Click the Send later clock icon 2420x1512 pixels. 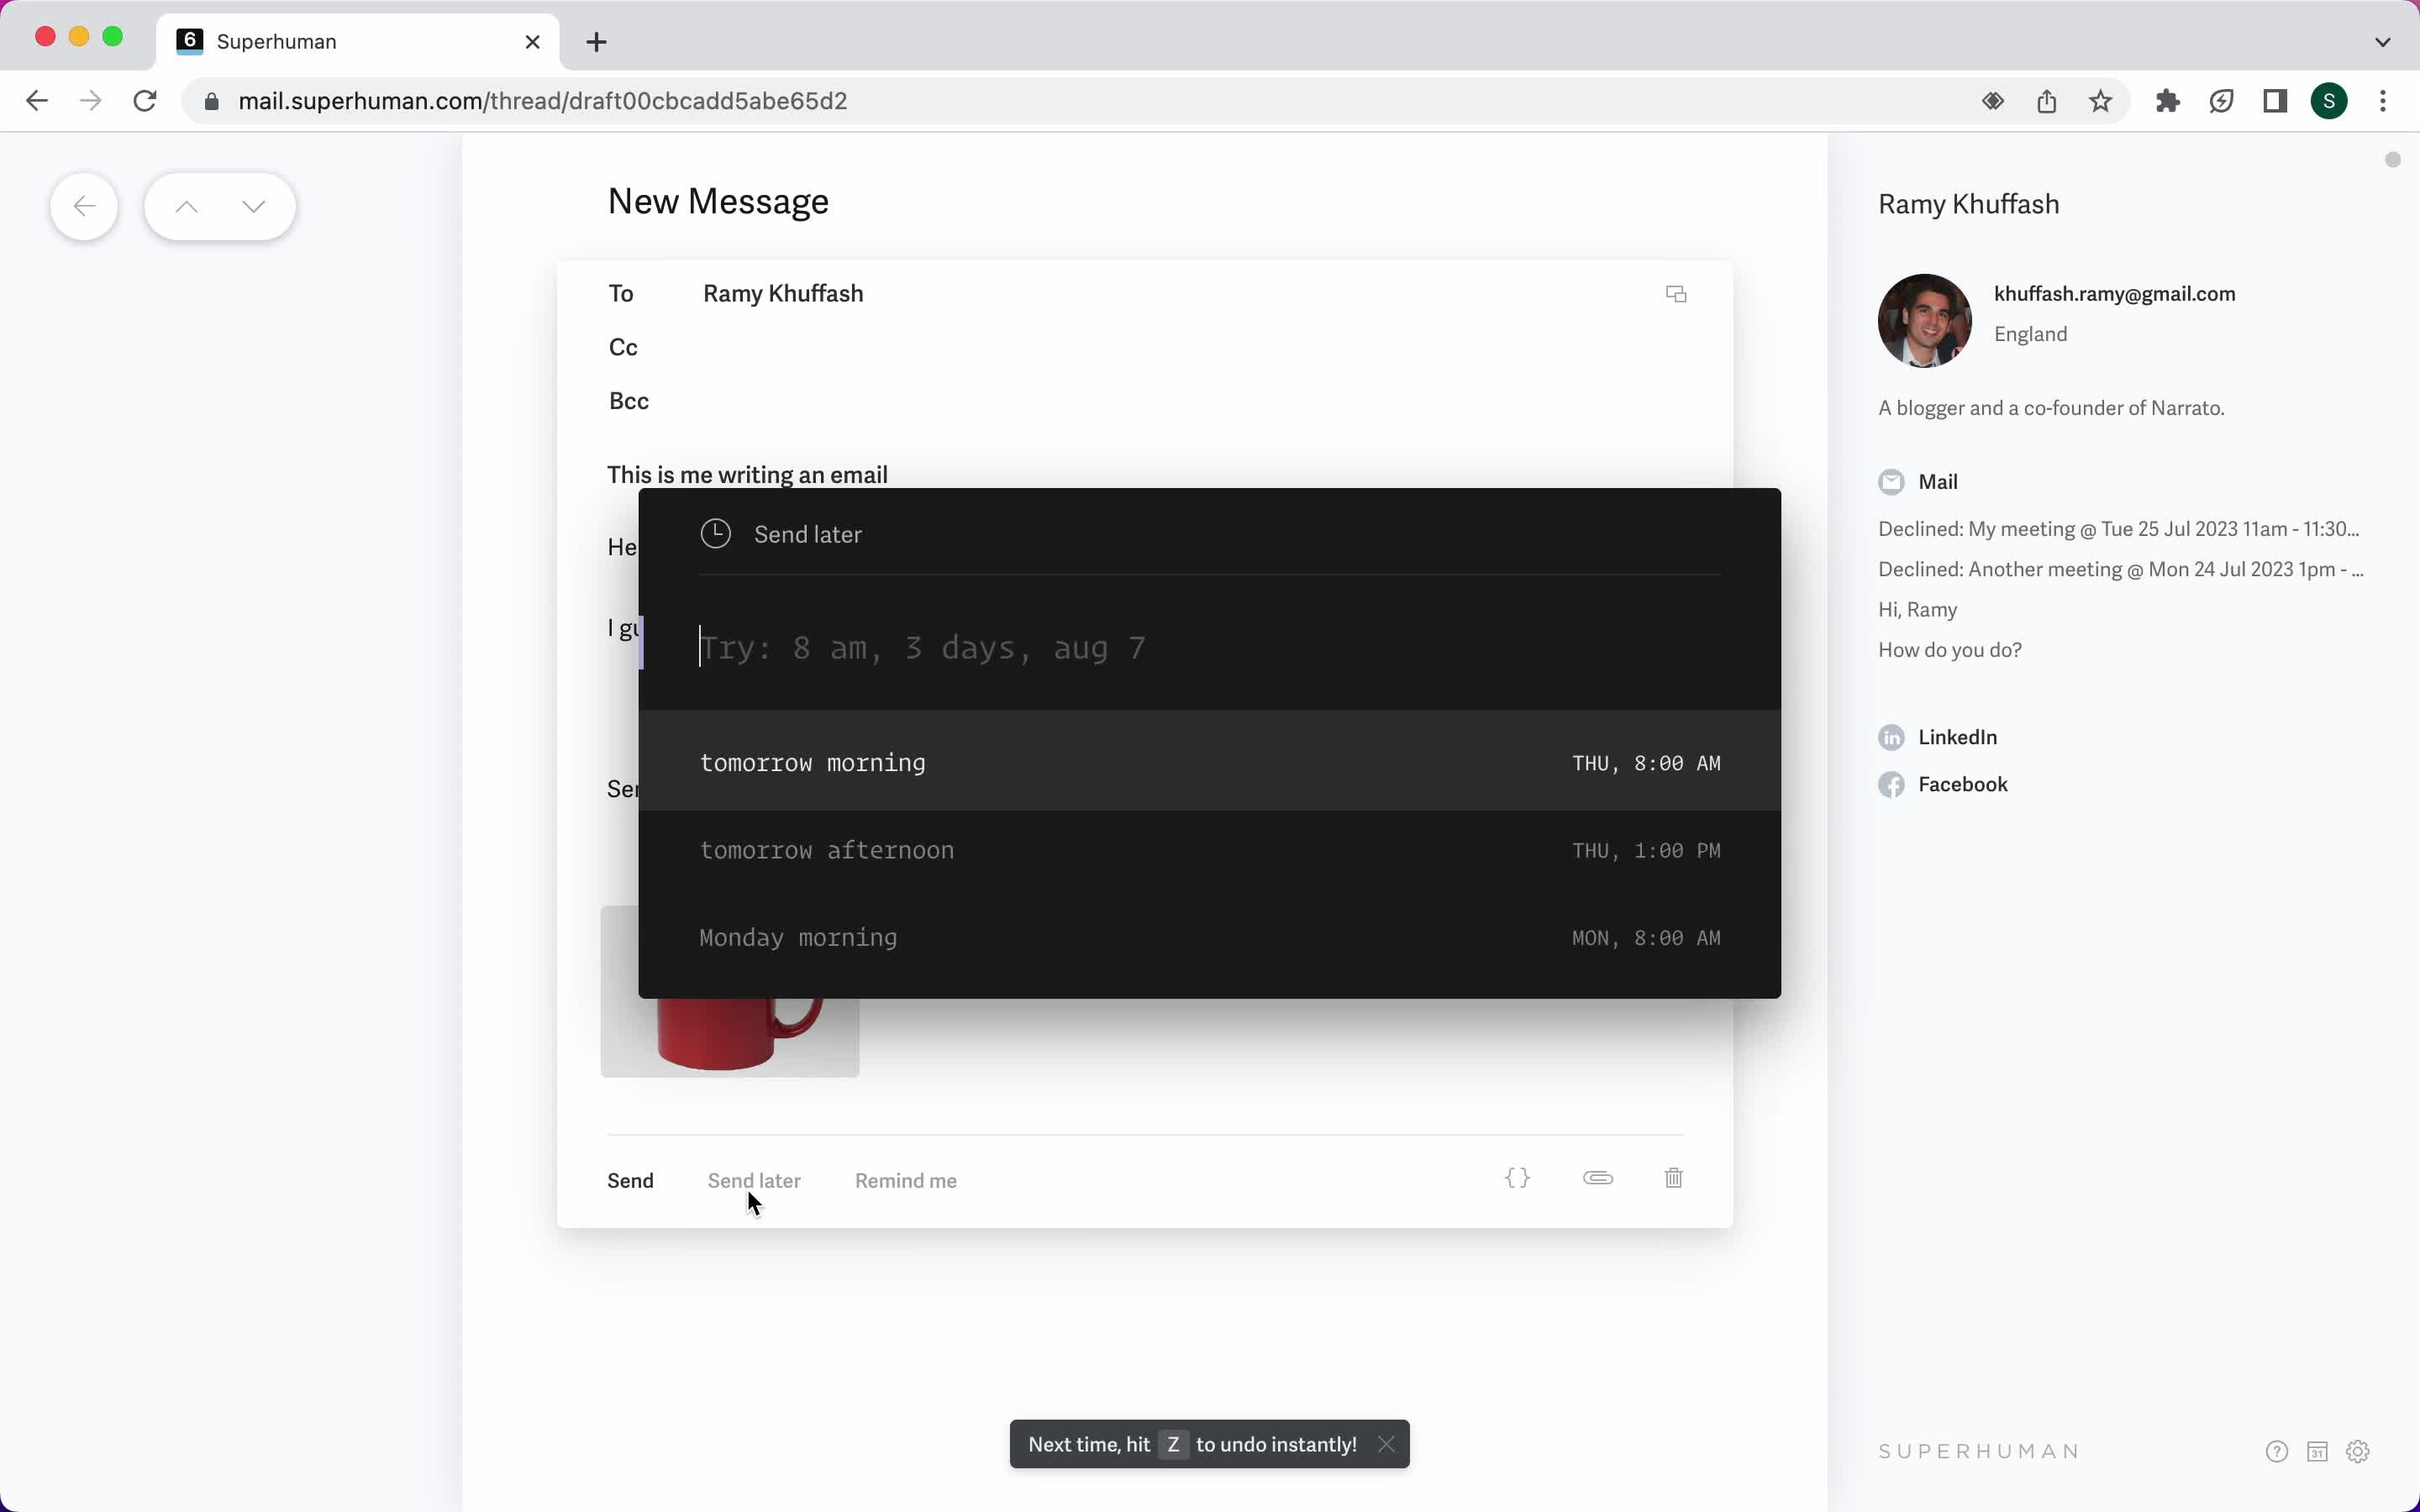(x=716, y=533)
